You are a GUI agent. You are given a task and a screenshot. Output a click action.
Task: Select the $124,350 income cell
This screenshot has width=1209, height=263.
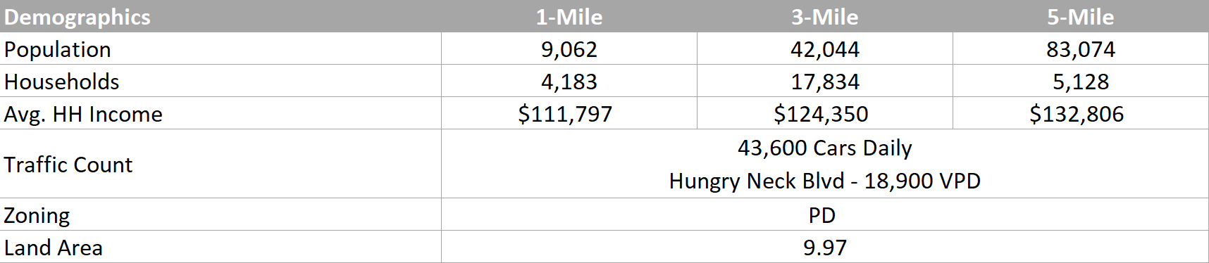tap(825, 113)
